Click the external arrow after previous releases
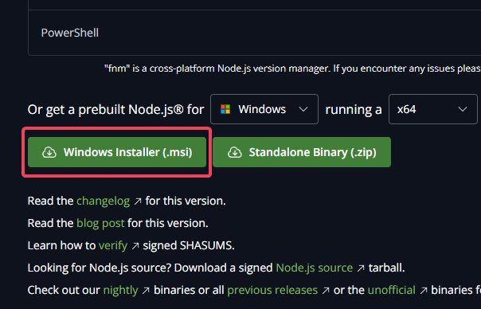Screen dimensions: 481x309 [x=326, y=290]
